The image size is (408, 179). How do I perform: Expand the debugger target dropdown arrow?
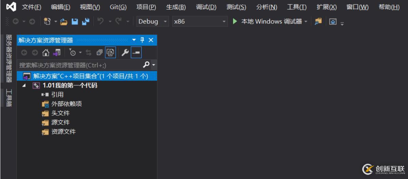tap(306, 22)
